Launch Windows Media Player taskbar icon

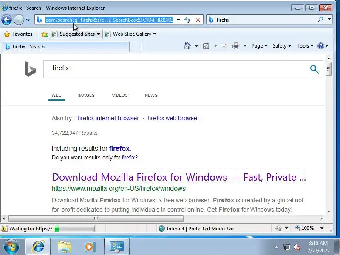click(89, 247)
